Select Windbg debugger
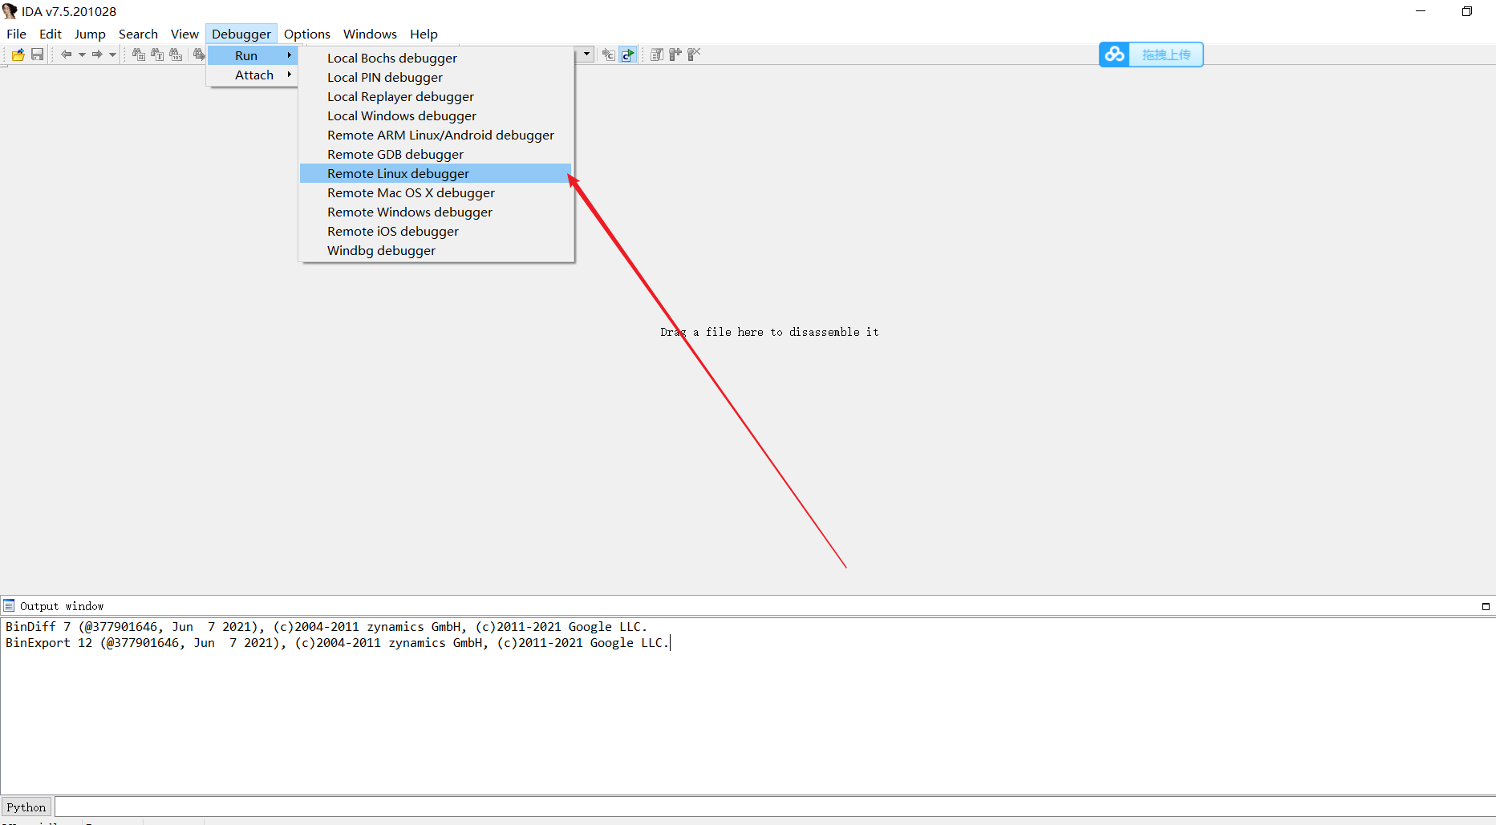This screenshot has height=825, width=1496. (x=436, y=250)
